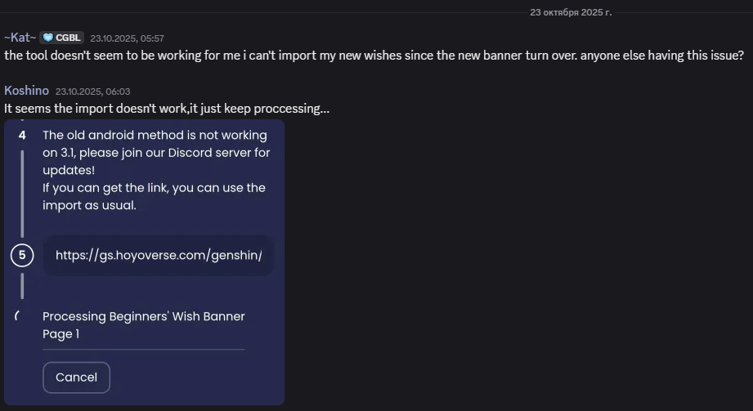Click the "23 октября 2025 г." date divider
Screen dimensions: 753x411
pyautogui.click(x=571, y=12)
